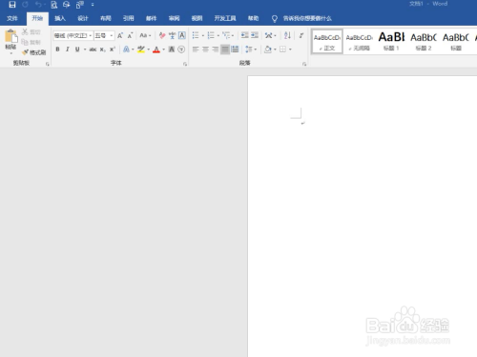Increase paragraph indent
The width and height of the screenshot is (477, 357).
click(255, 35)
